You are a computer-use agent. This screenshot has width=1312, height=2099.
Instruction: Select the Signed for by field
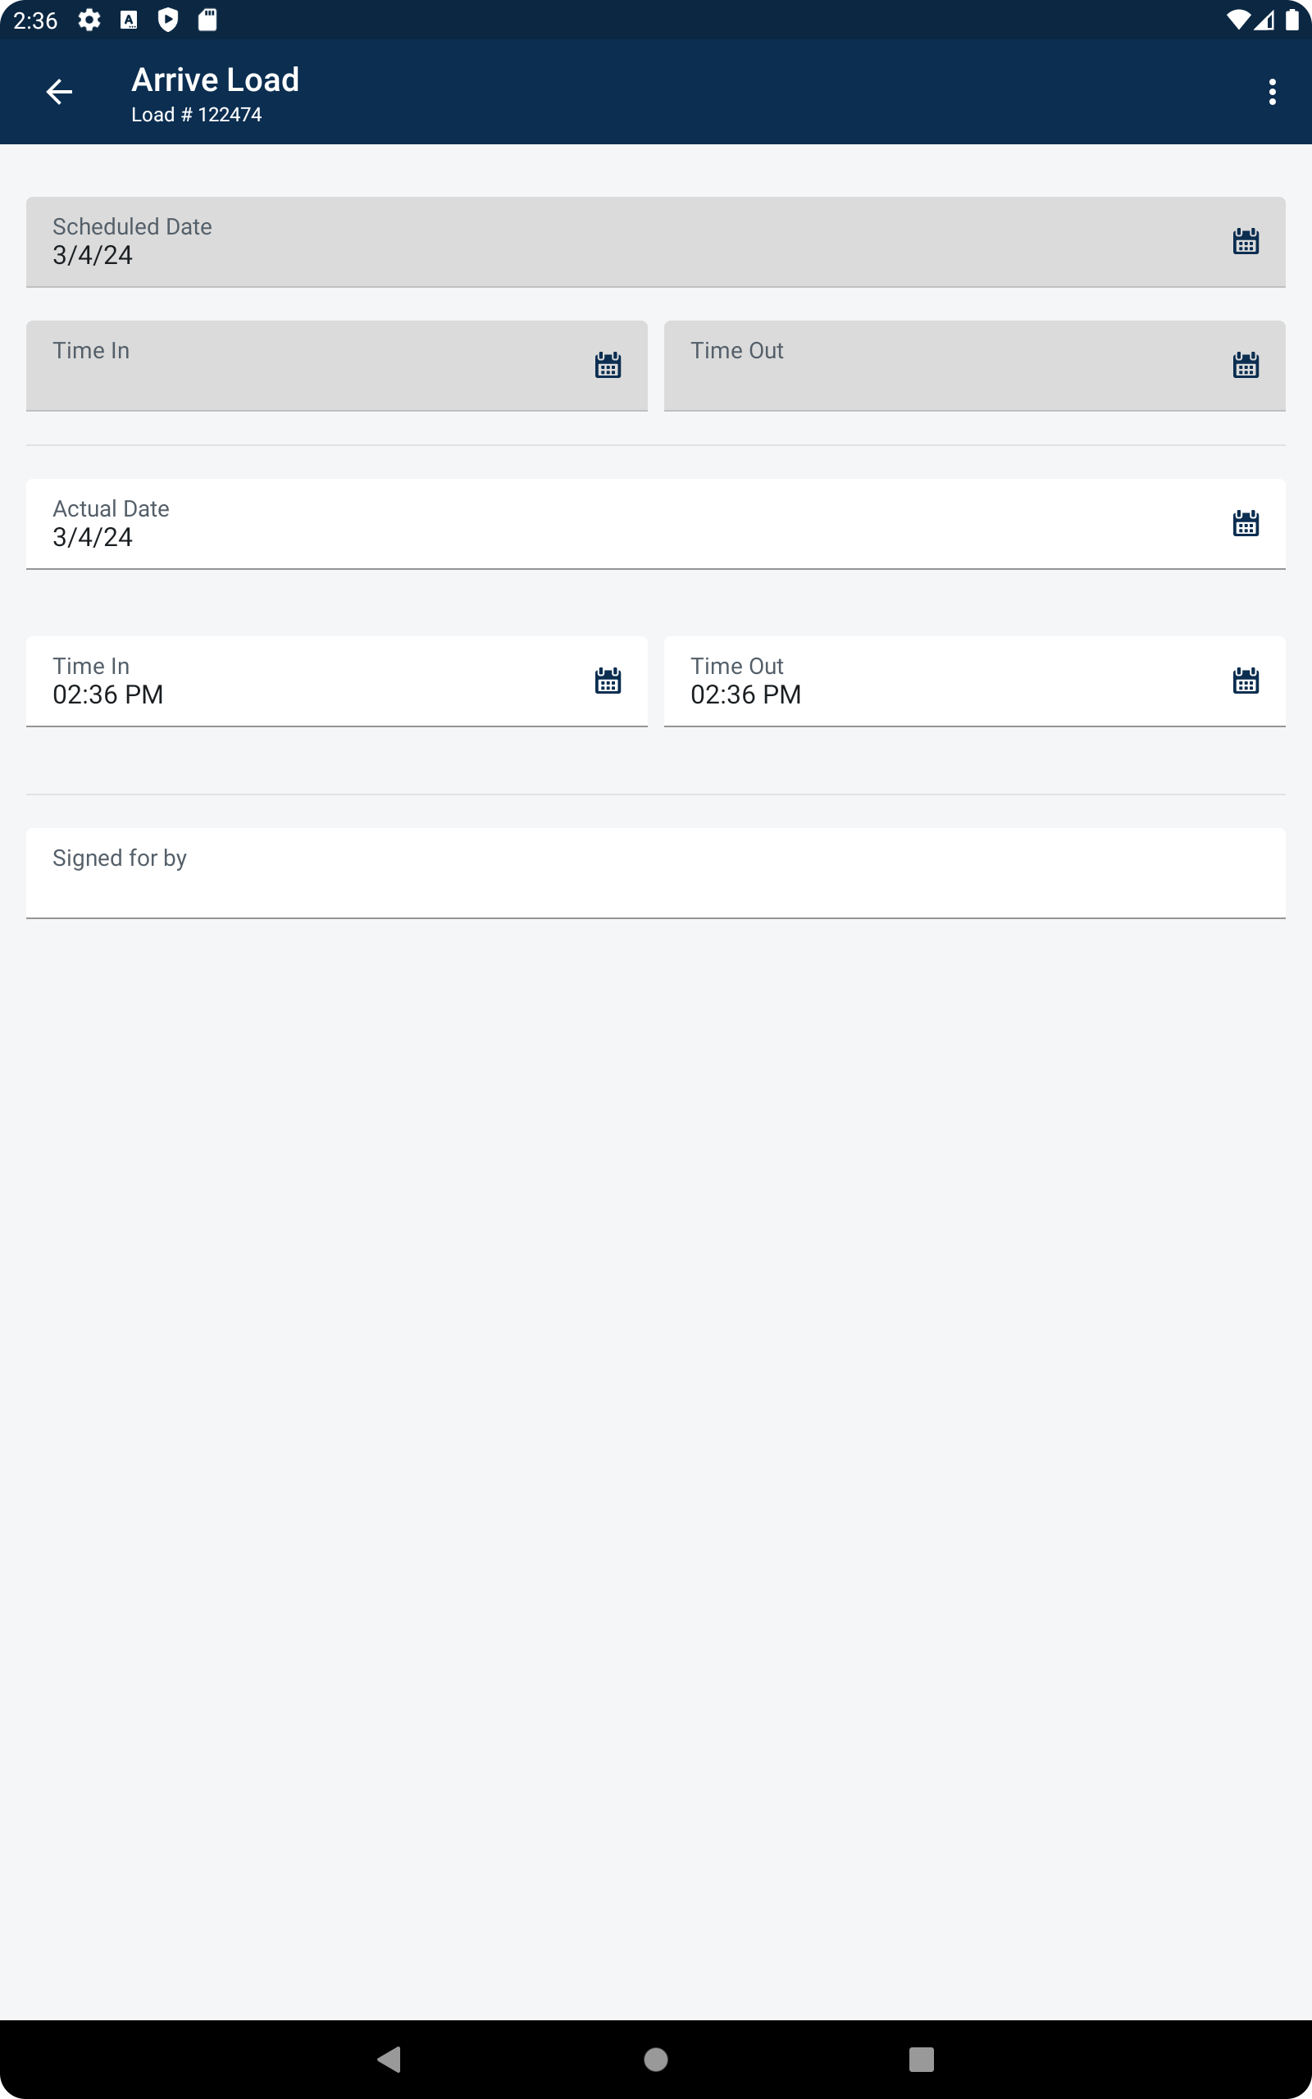click(x=656, y=873)
